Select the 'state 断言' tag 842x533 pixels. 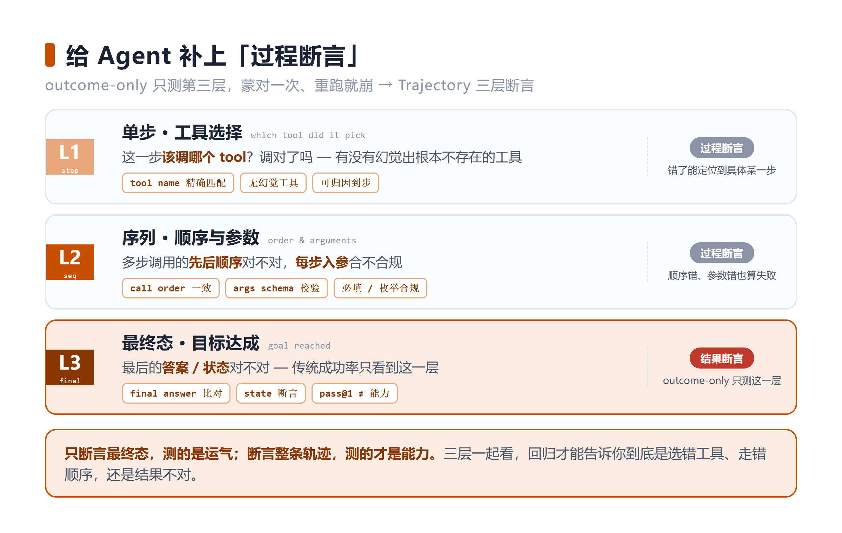271,393
